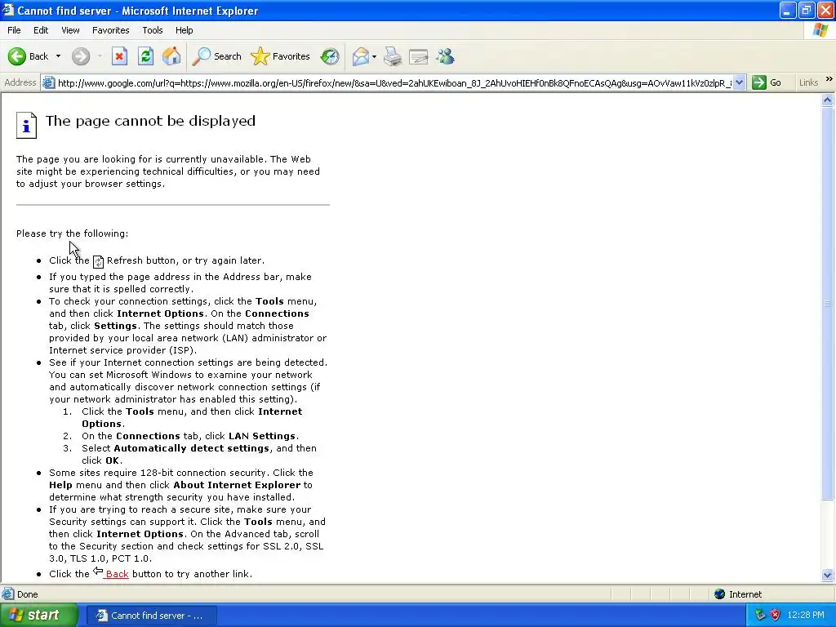
Task: Open the Help menu
Action: pos(184,30)
